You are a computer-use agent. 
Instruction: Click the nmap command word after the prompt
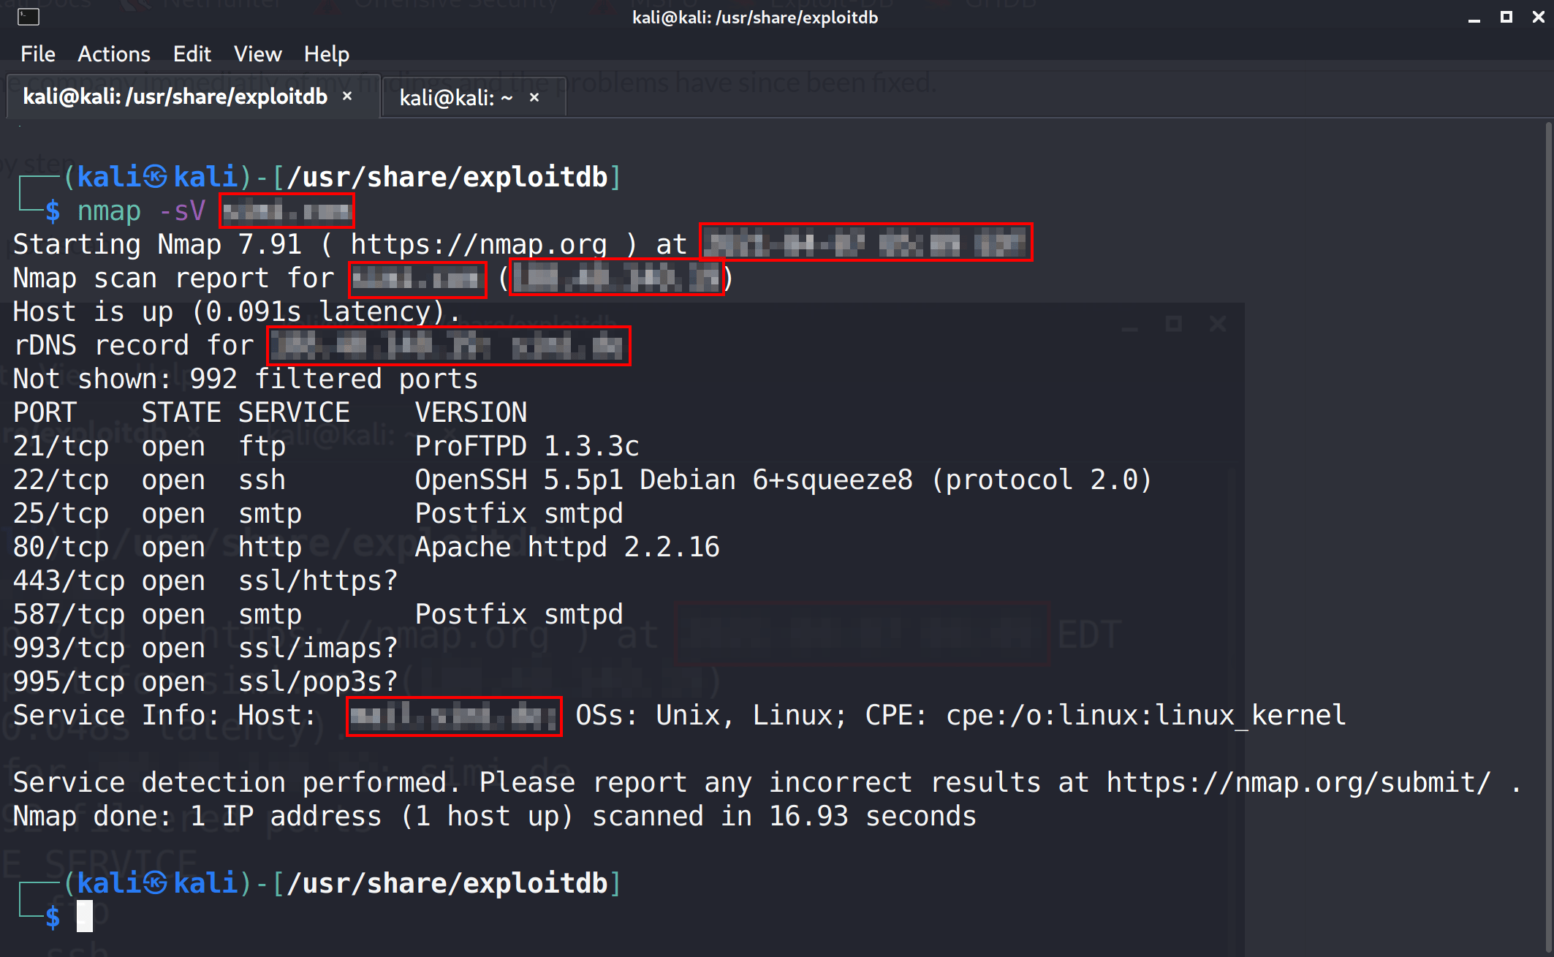pyautogui.click(x=109, y=211)
